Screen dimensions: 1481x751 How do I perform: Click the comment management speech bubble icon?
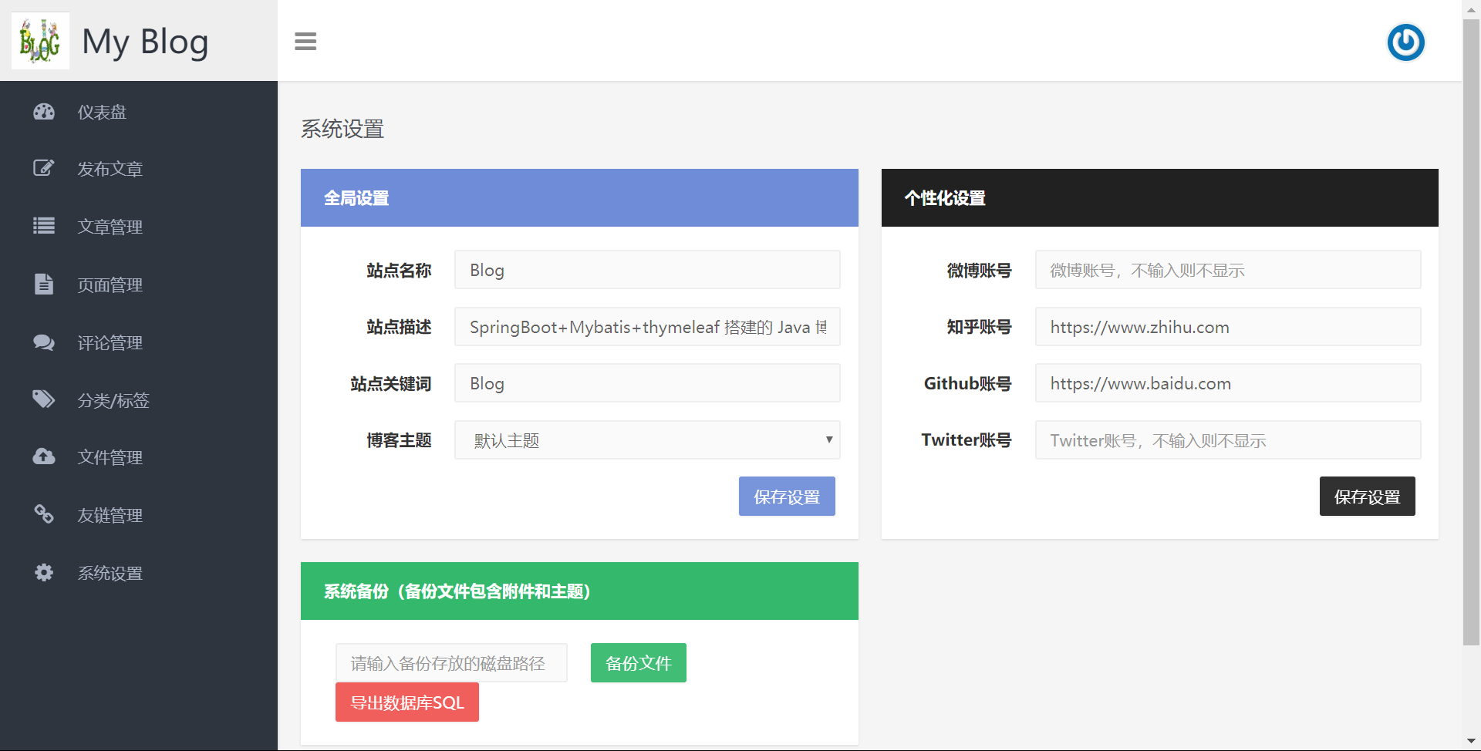click(x=44, y=342)
